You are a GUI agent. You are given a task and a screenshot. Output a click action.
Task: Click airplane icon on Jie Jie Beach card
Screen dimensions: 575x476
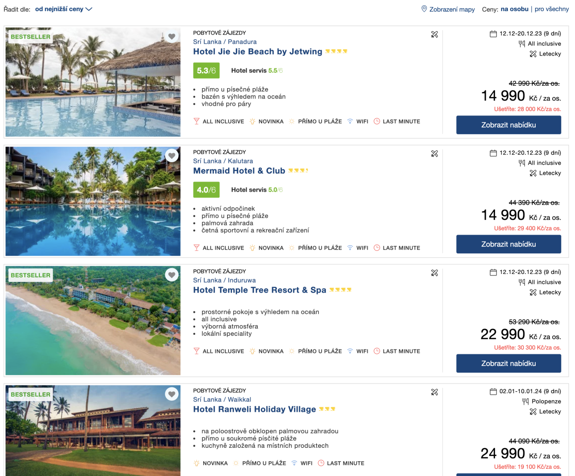pos(435,34)
